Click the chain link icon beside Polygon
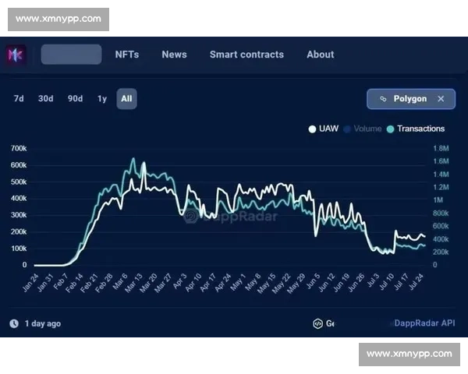The height and width of the screenshot is (374, 468). pyautogui.click(x=383, y=99)
